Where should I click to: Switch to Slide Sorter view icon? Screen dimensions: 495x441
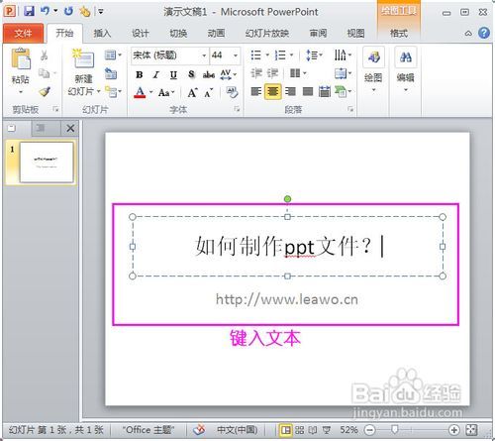[x=299, y=430]
